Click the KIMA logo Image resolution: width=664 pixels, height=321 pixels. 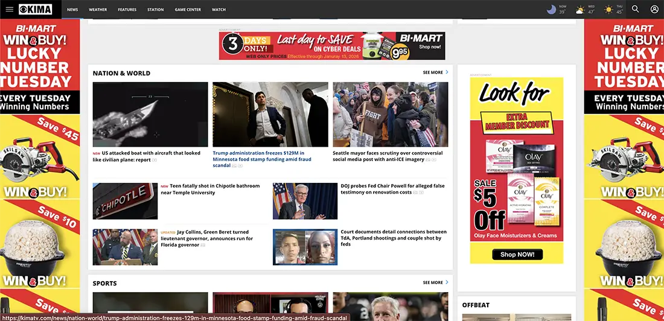pos(36,9)
